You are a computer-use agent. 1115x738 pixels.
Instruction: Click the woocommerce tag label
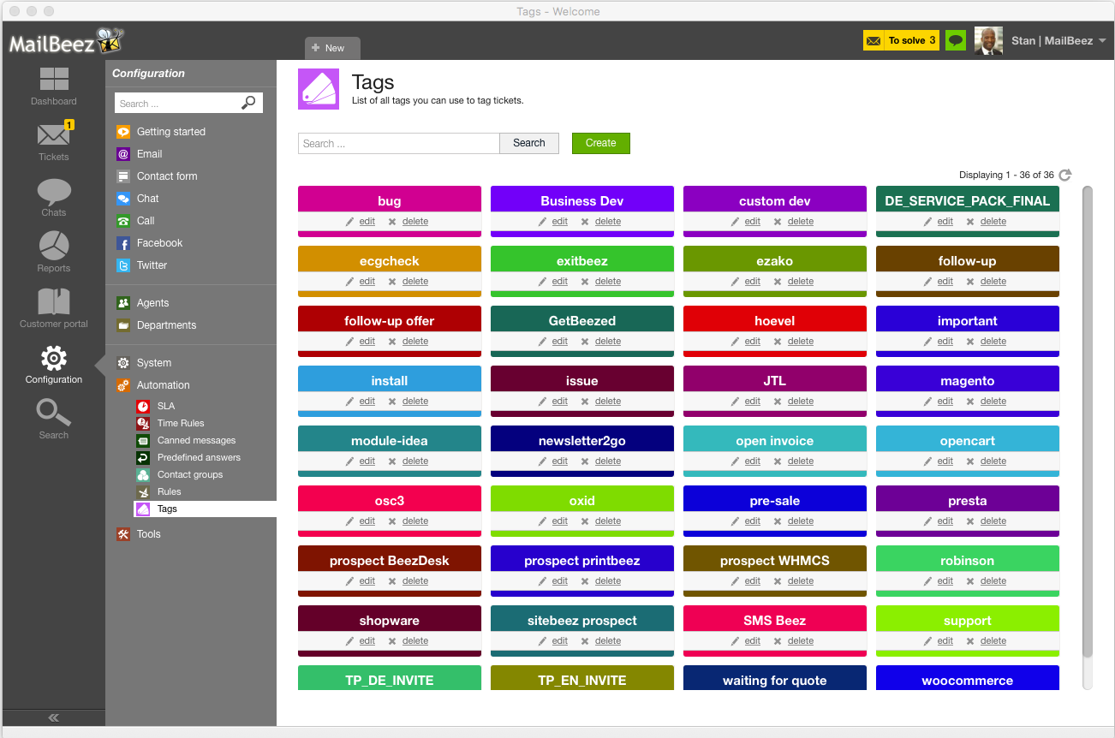coord(968,681)
